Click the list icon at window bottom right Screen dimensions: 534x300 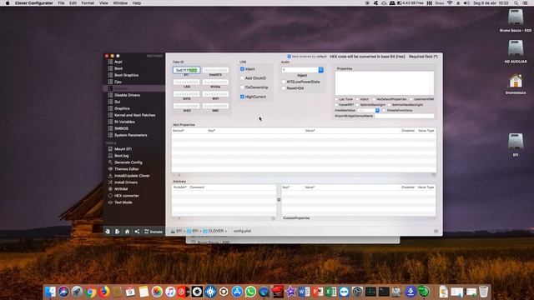coord(436,231)
